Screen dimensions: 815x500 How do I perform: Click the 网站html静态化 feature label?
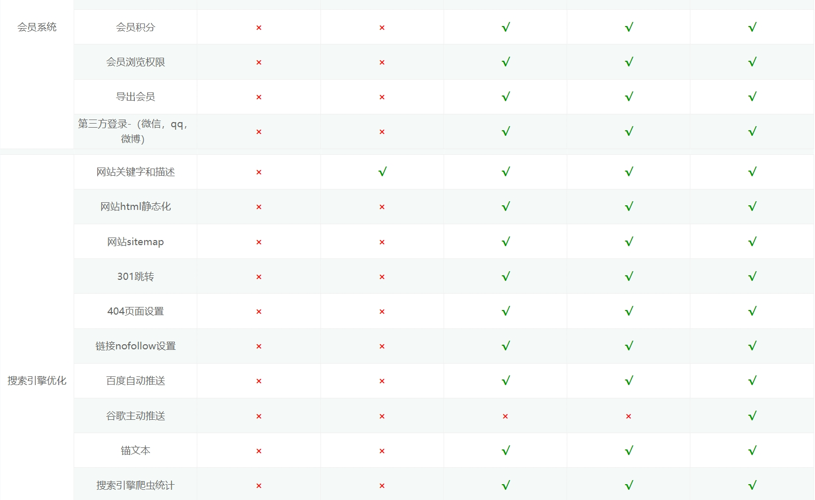coord(135,207)
